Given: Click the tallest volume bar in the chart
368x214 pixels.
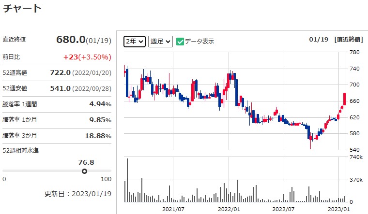Looking at the screenshot, I should click(127, 180).
